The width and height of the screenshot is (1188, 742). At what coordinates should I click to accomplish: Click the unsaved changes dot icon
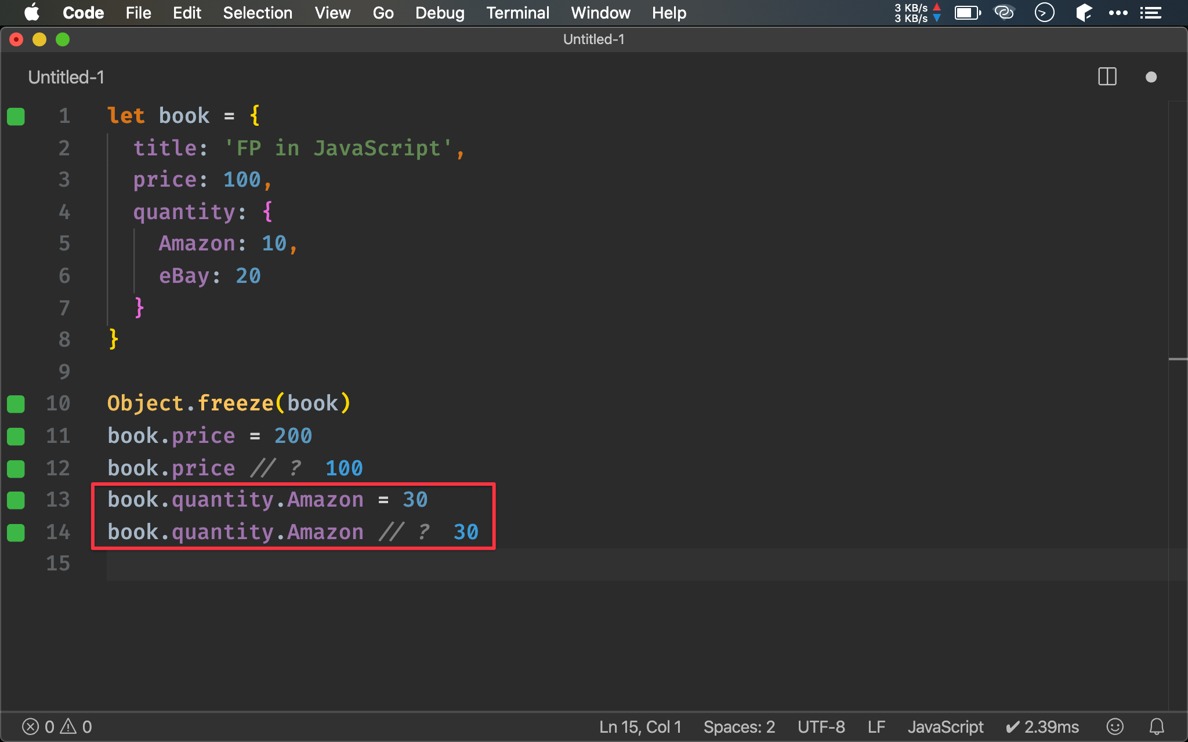pos(1151,77)
